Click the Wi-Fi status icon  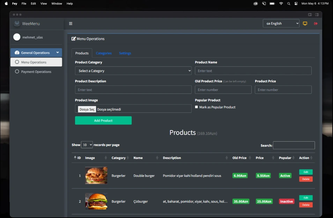[281, 3]
